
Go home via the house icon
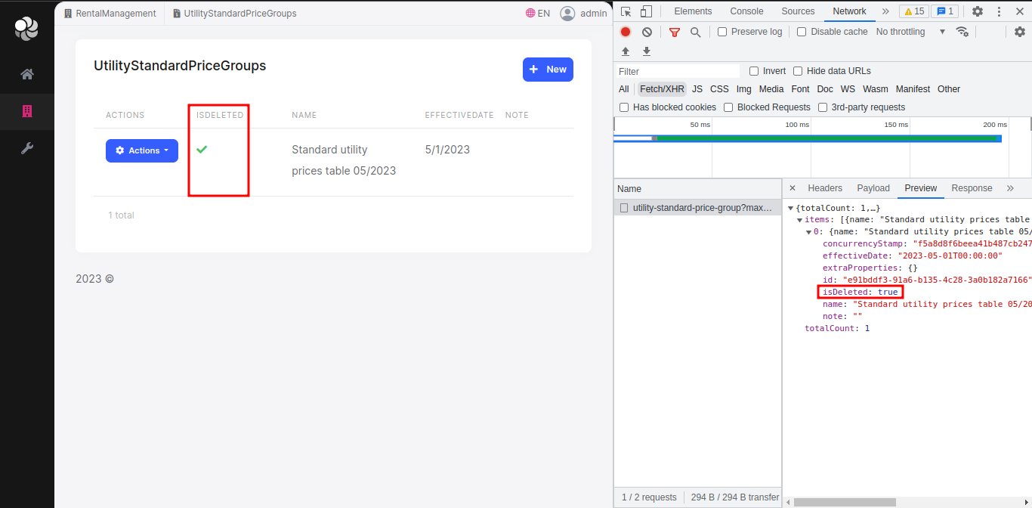pos(26,74)
